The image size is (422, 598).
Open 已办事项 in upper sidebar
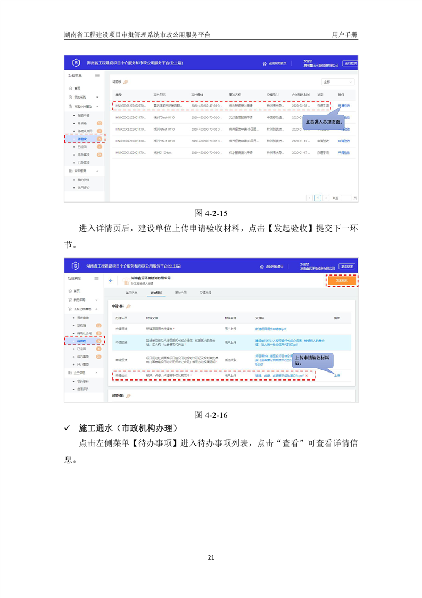pos(84,163)
